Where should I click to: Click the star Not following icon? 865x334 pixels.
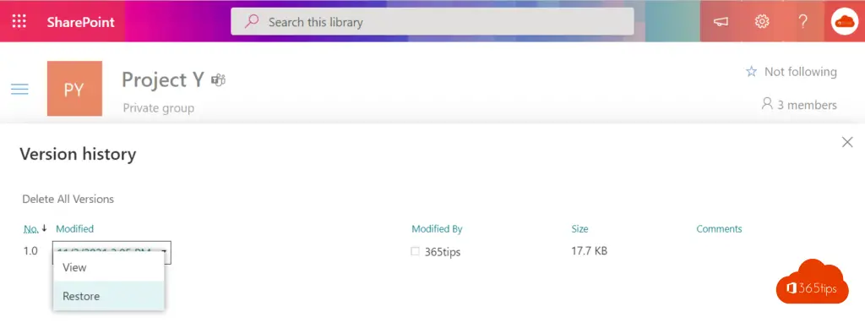[x=751, y=72]
